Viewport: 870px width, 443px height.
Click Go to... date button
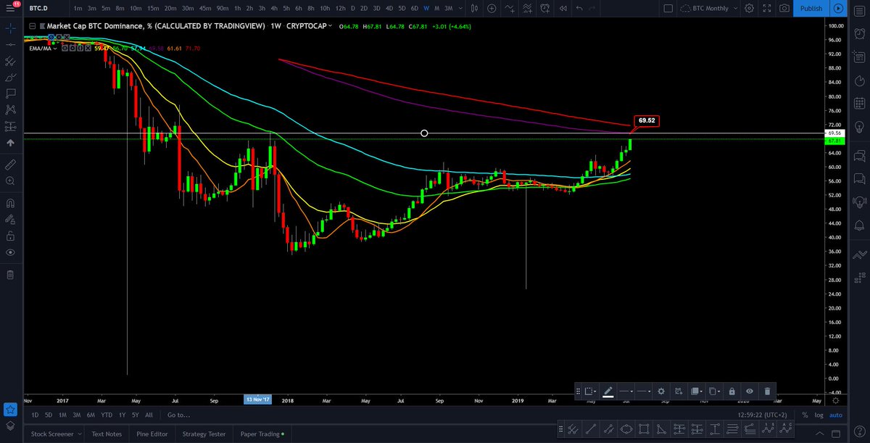point(178,415)
